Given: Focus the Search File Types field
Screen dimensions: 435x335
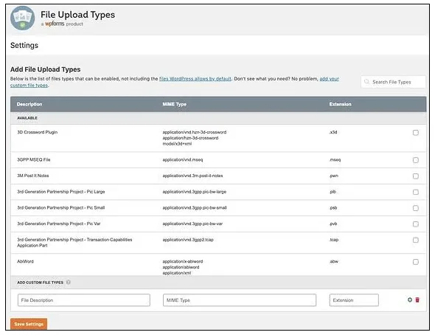Looking at the screenshot, I should click(x=393, y=82).
